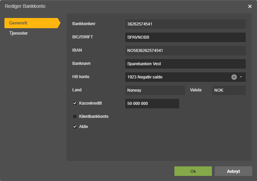Click the Valuta field showing NOK
Screen dimensions: 257x181
point(229,90)
